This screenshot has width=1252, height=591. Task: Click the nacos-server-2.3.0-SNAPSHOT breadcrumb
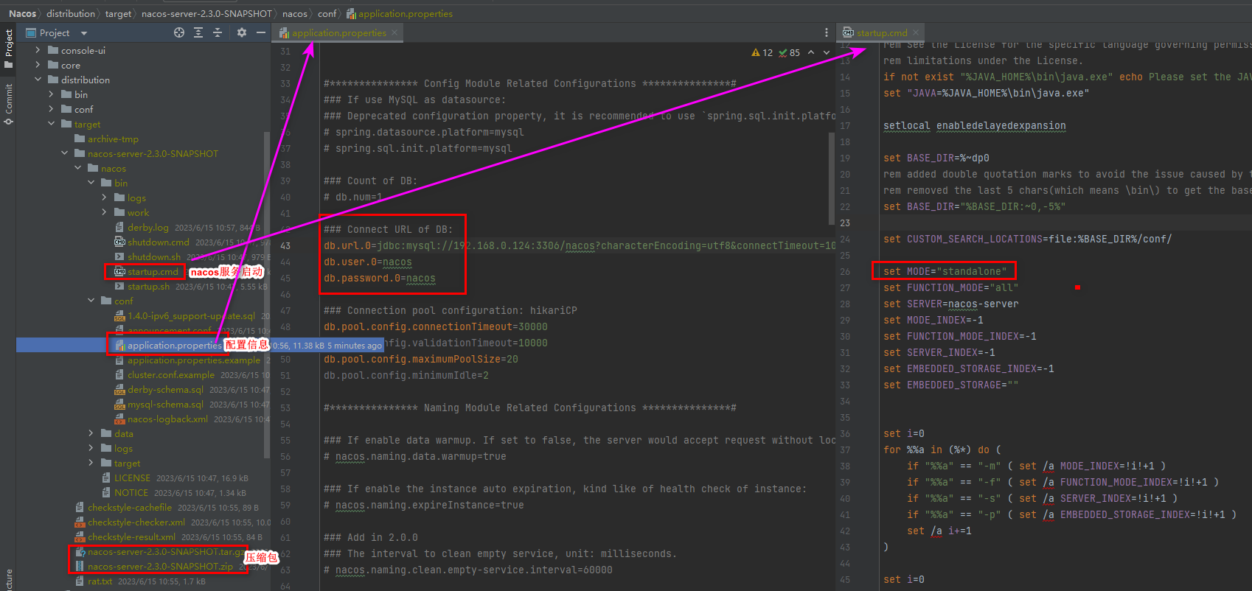point(206,13)
